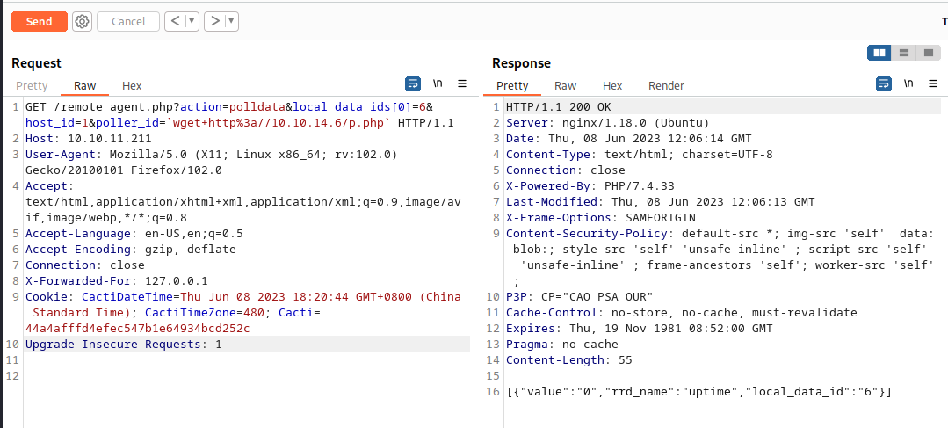Toggle Response pane blue wrap icon
This screenshot has width=948, height=428.
884,83
